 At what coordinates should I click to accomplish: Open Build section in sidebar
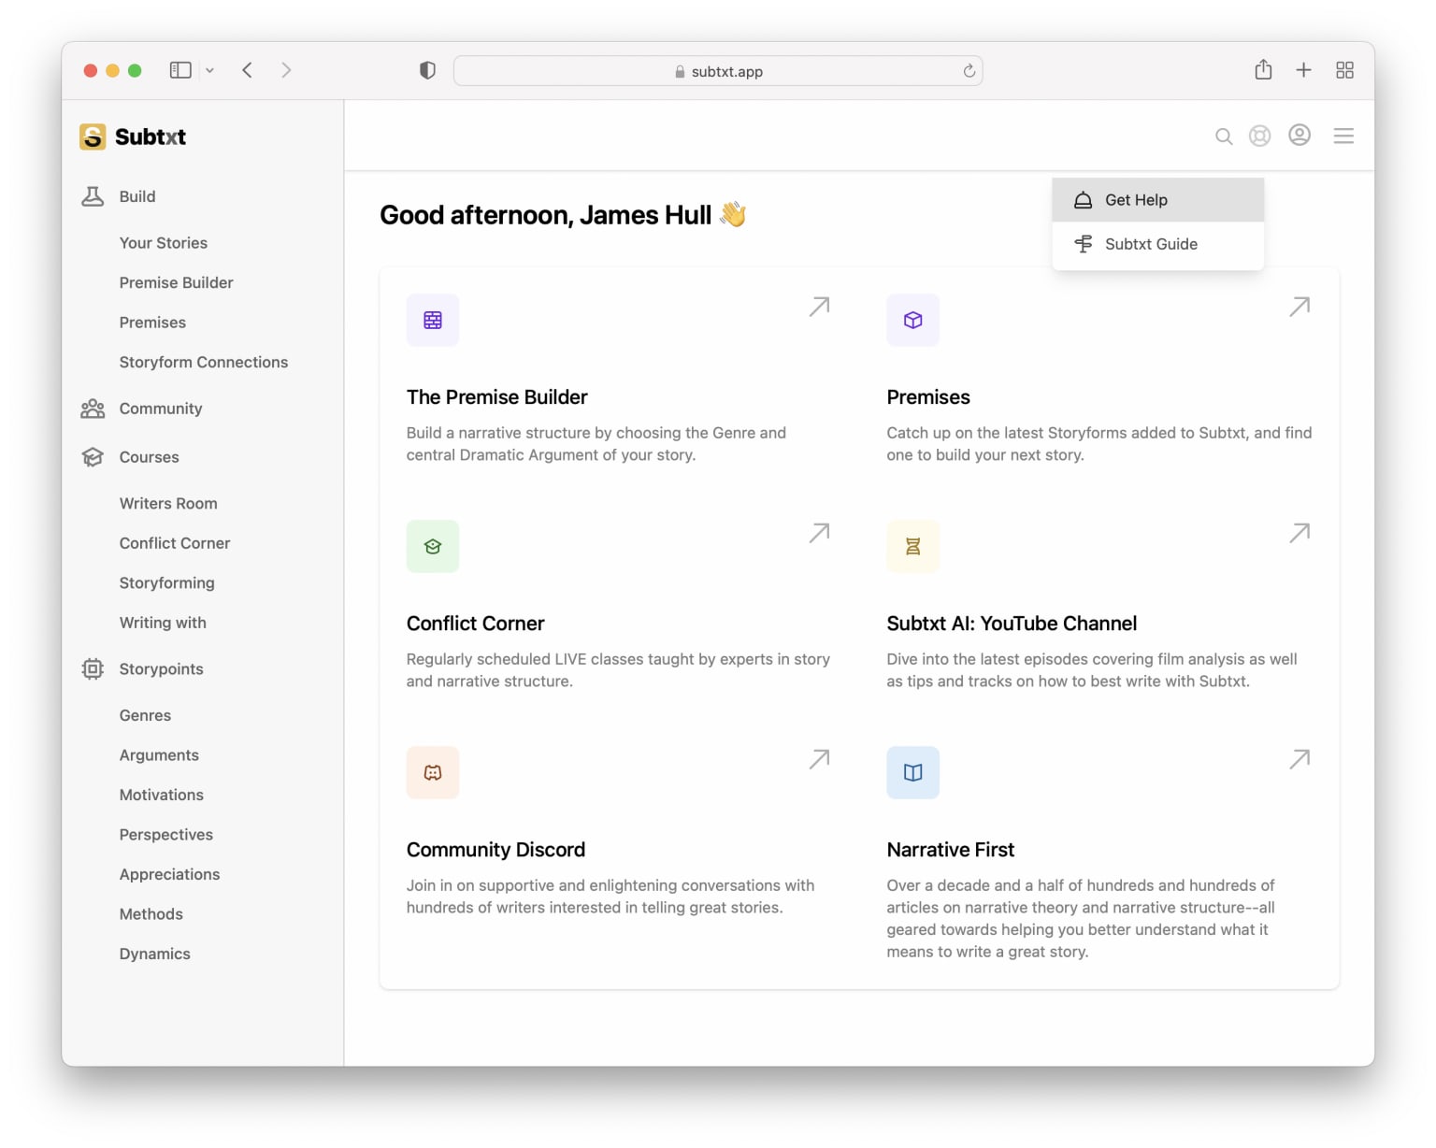(x=137, y=196)
